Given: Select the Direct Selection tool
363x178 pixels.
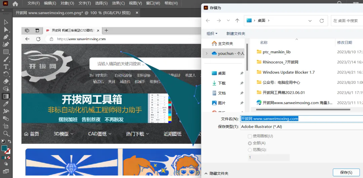Looking at the screenshot, I should 6,29.
